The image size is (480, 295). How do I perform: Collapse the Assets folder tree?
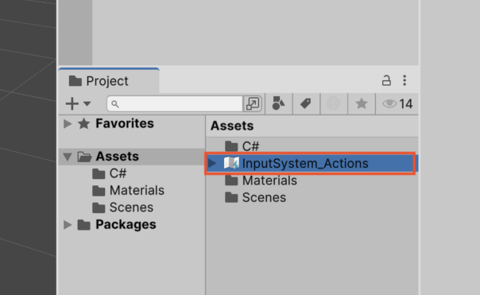point(68,157)
